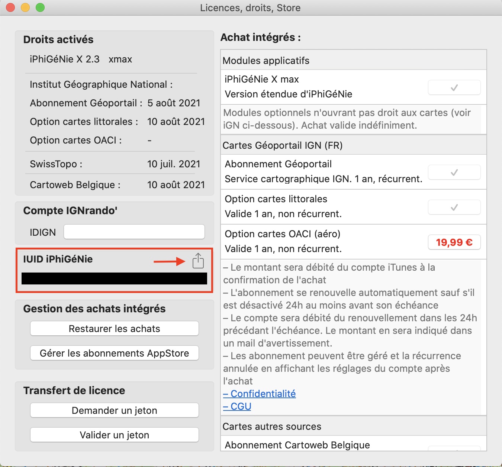Click the 'Gestion des achats intégrés' heading

(94, 309)
